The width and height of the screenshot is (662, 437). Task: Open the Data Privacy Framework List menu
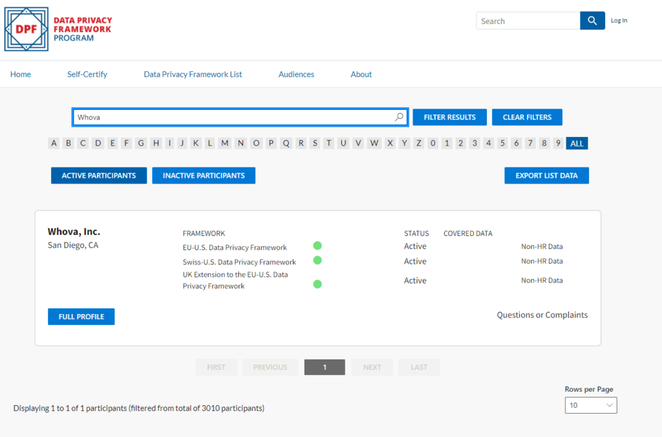(193, 74)
